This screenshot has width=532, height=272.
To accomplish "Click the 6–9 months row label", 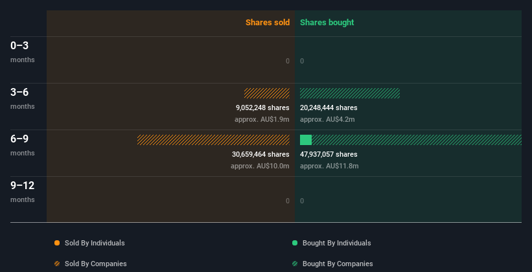I will click(23, 145).
